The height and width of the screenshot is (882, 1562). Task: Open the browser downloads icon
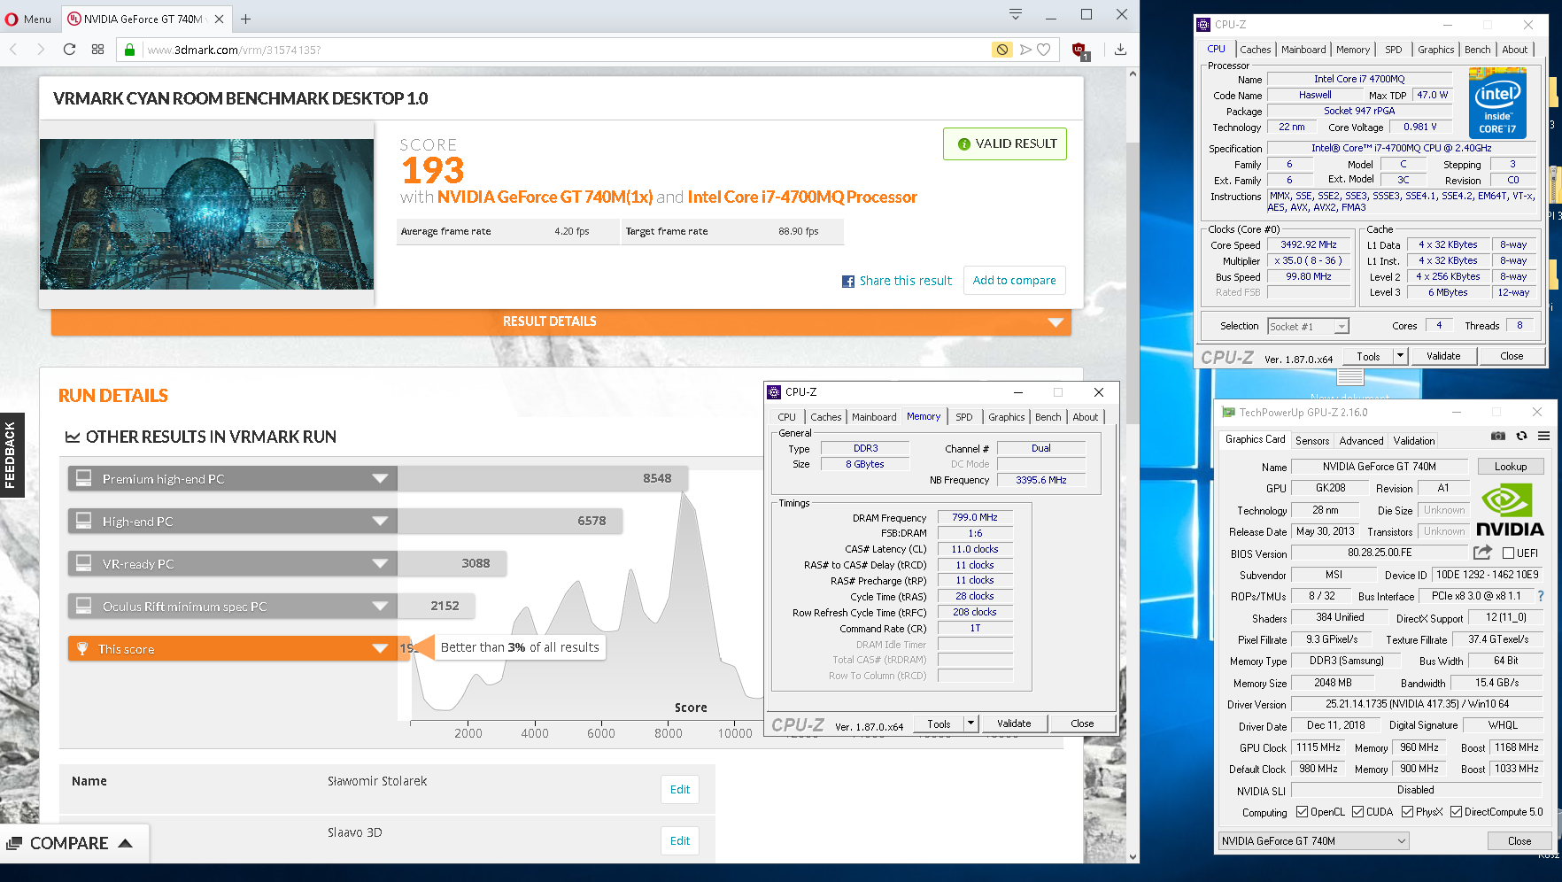(x=1120, y=50)
